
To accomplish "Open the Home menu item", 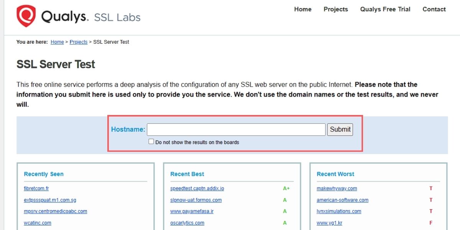I will [303, 9].
